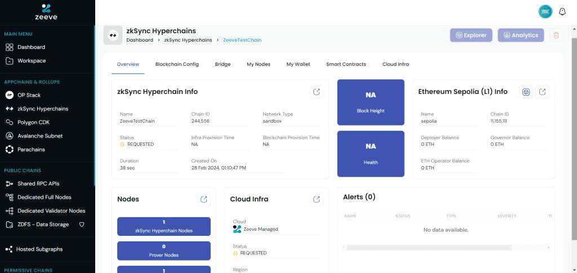Click the sepolia name value
The image size is (577, 273).
coord(429,121)
